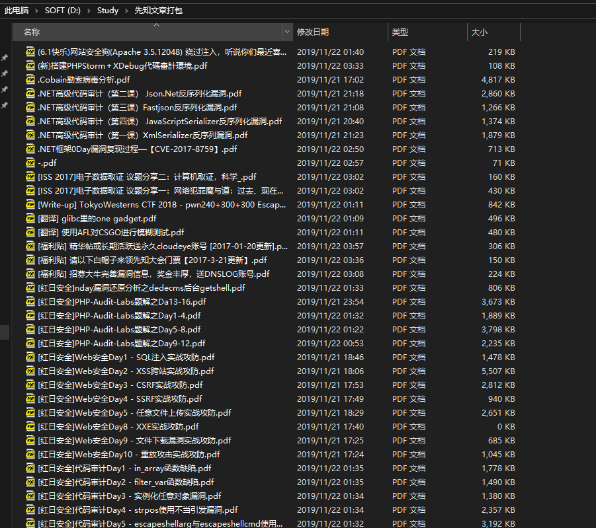Click the file name [ISS 2017]电子数据取证 议题分享一
Screen dimensions: 596x528
coord(160,191)
